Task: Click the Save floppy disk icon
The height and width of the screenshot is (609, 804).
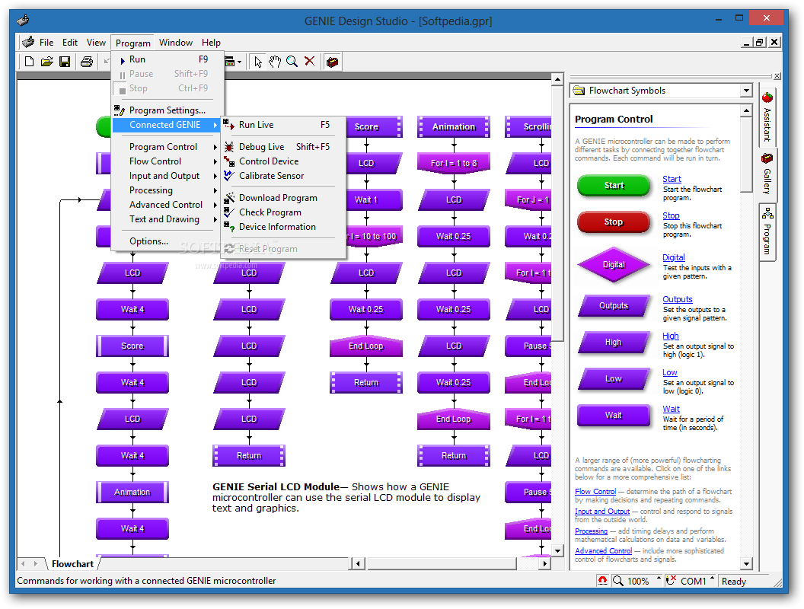Action: [x=65, y=62]
